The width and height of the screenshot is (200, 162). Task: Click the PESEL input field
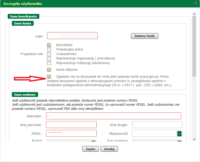click(x=71, y=133)
